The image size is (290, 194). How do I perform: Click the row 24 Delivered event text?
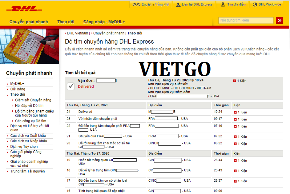coord(85,112)
